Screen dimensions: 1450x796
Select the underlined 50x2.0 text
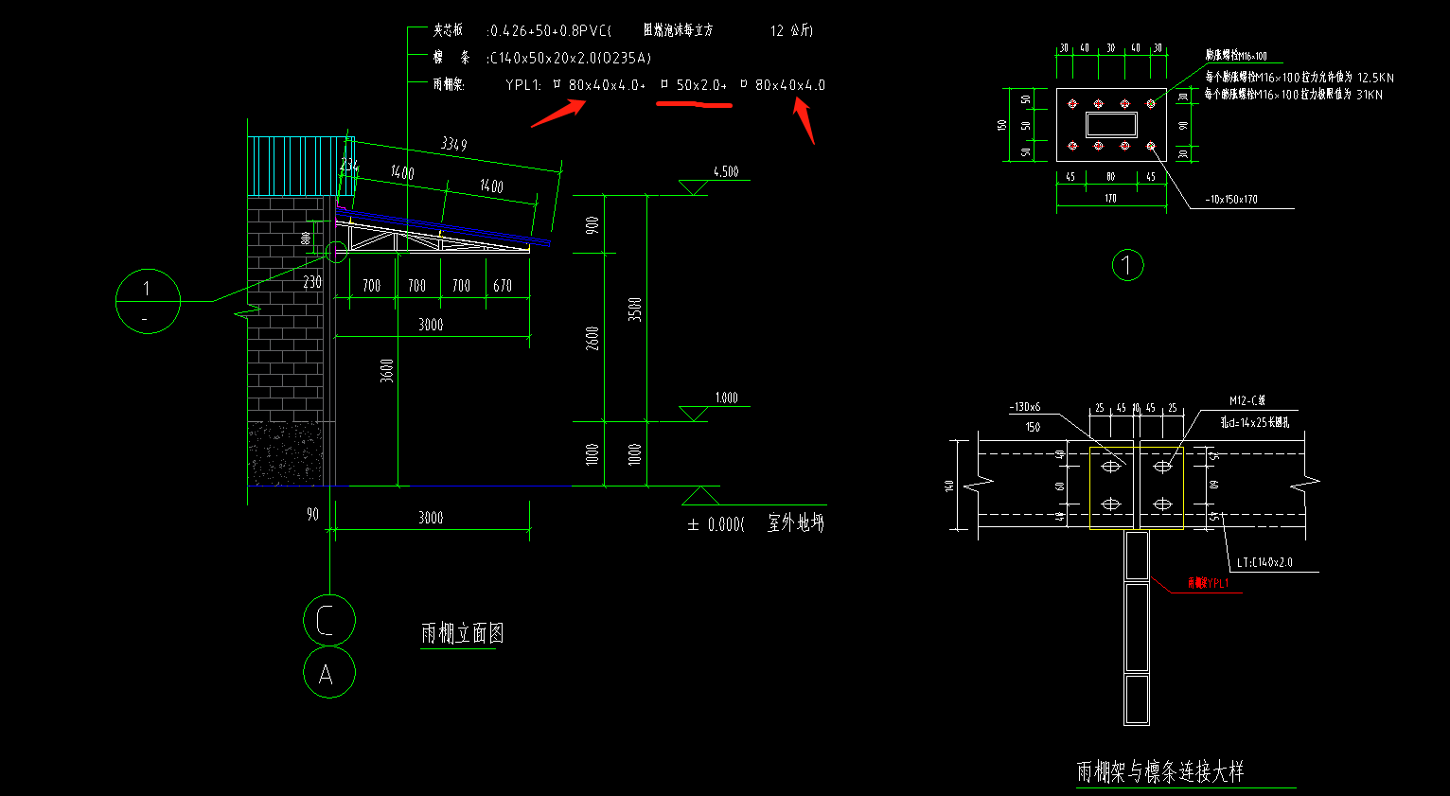click(700, 85)
